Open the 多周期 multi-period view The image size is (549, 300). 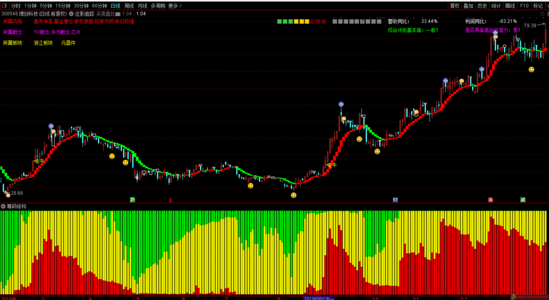[x=157, y=6]
